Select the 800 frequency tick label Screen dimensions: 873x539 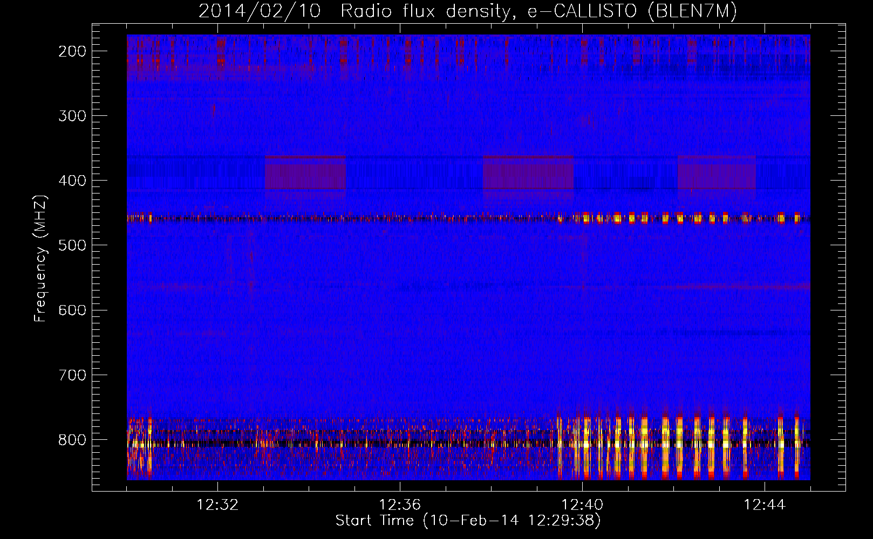tap(72, 439)
